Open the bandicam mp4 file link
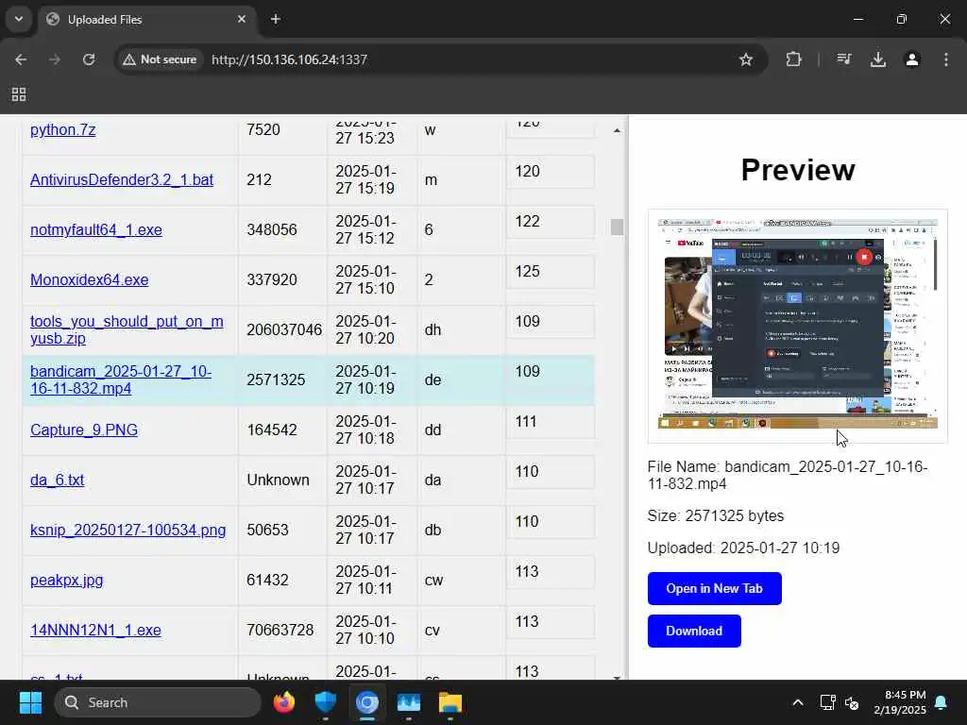The width and height of the screenshot is (967, 725). 121,379
